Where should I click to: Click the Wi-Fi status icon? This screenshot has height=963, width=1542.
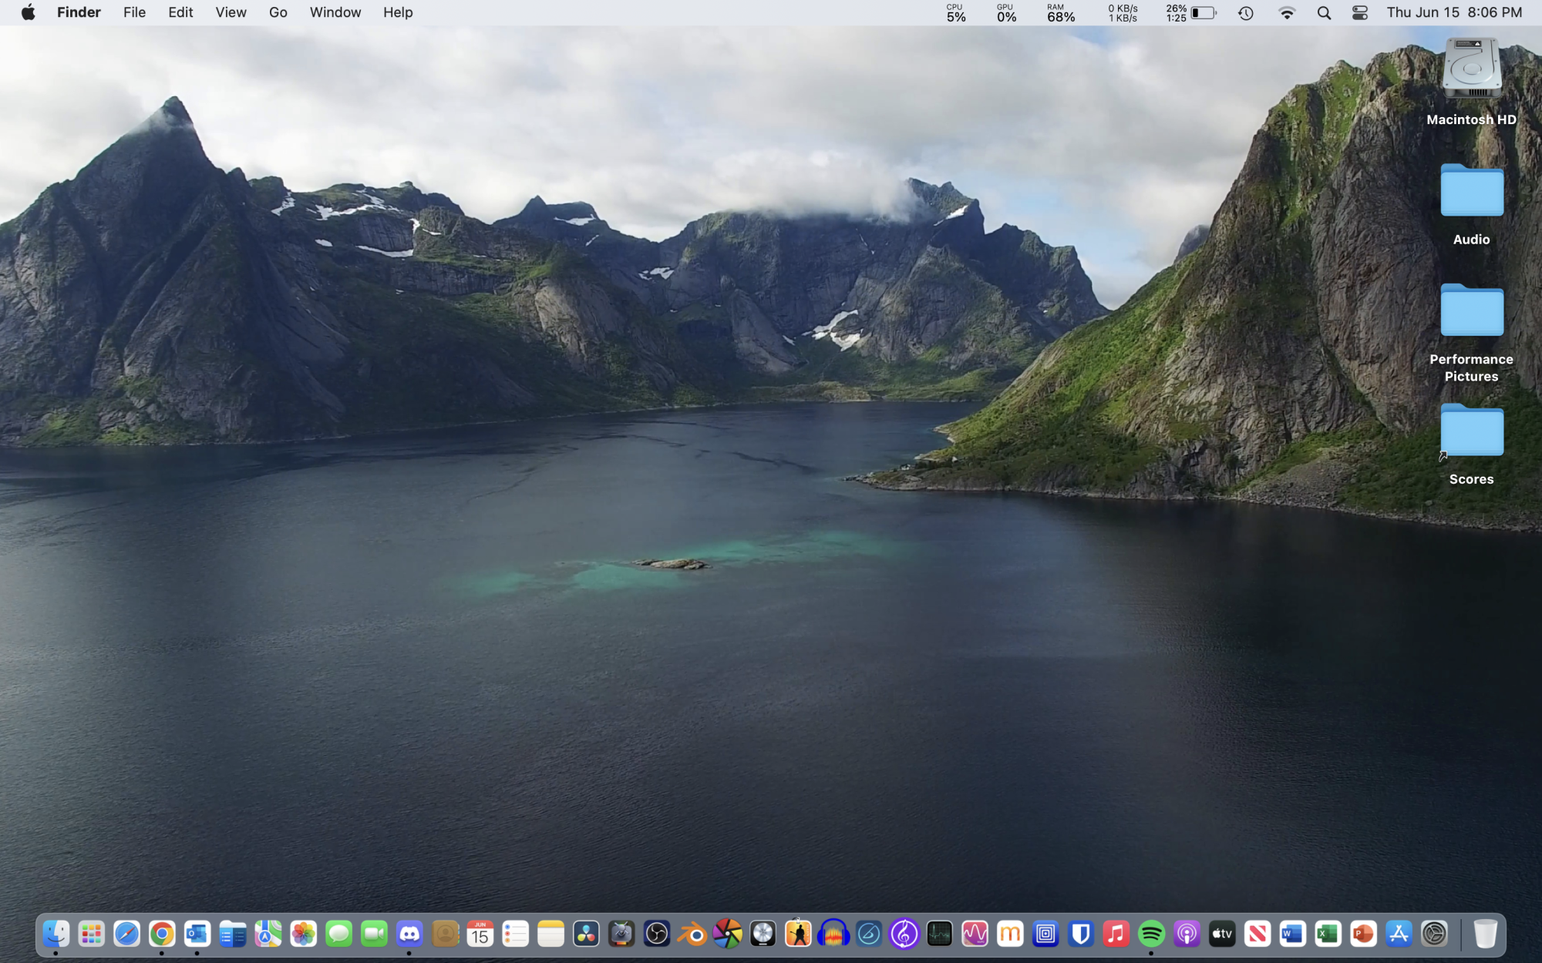point(1287,12)
